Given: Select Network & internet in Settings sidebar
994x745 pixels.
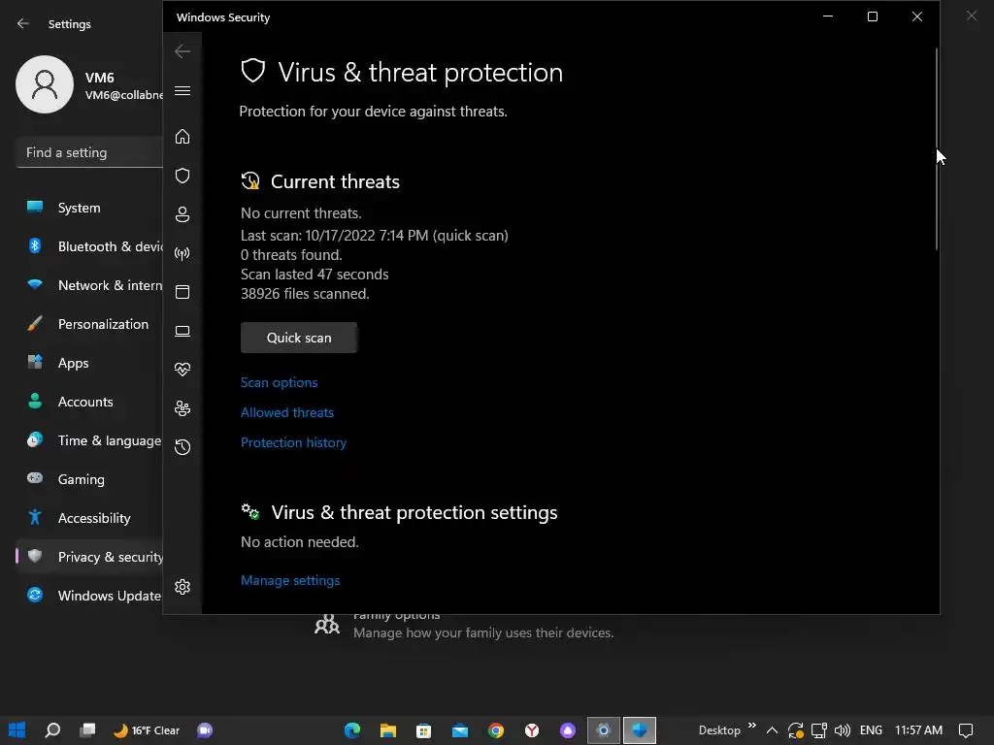Looking at the screenshot, I should coord(88,285).
